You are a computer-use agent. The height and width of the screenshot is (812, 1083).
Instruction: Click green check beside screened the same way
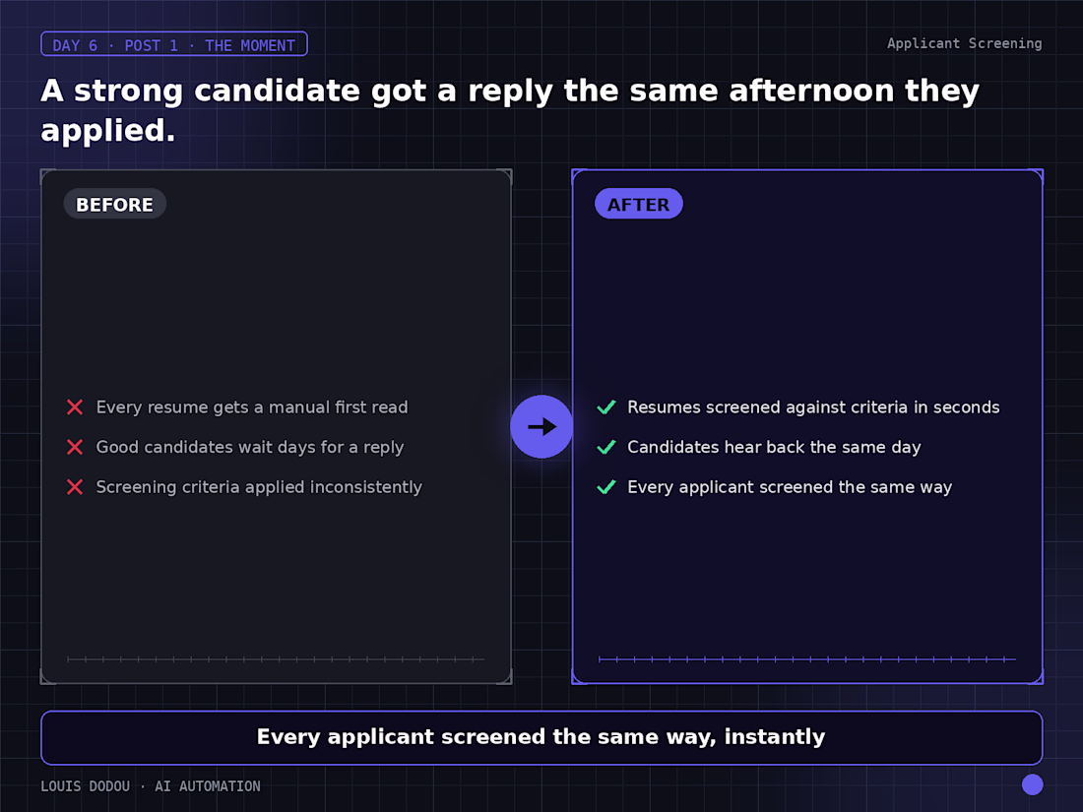tap(606, 487)
